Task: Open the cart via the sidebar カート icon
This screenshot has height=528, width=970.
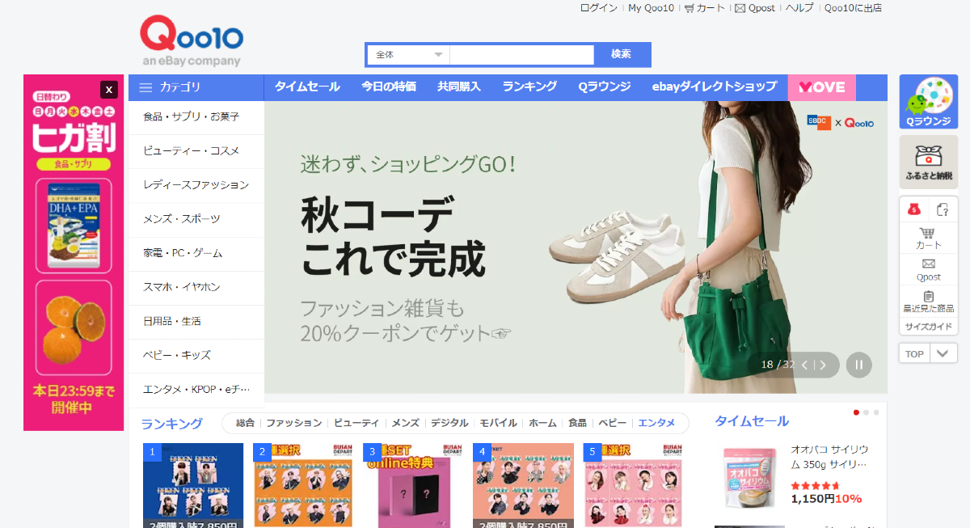Action: (x=928, y=234)
